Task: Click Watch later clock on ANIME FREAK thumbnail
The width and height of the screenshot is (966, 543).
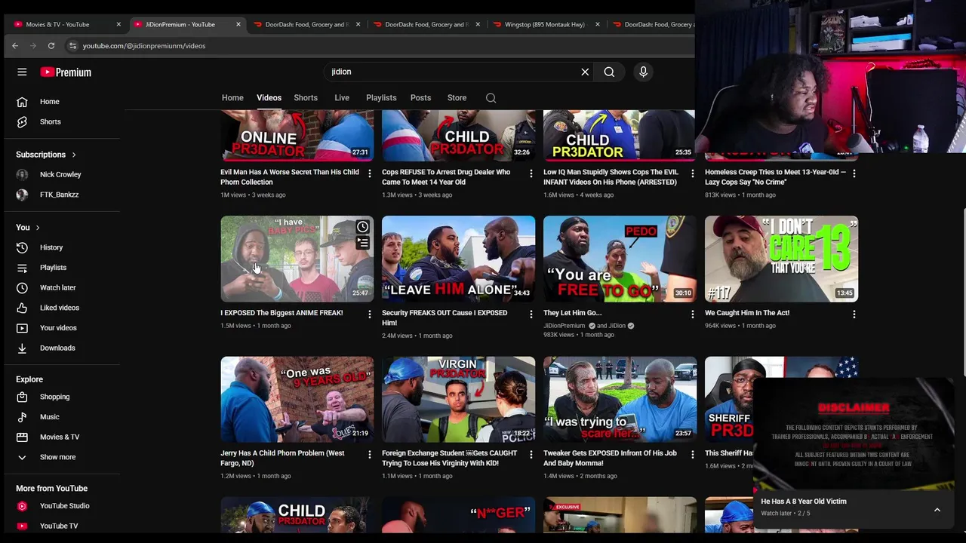Action: (x=363, y=227)
